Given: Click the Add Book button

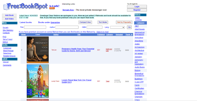Looking at the screenshot, I should pyautogui.click(x=9, y=15).
